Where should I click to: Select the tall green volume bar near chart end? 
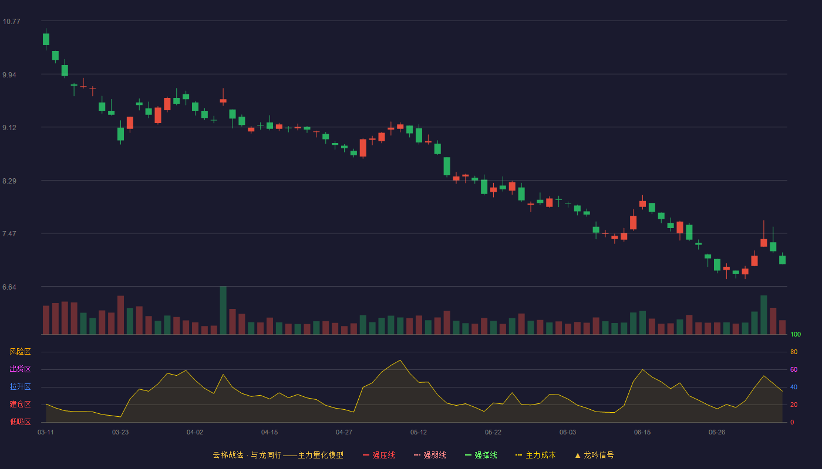[x=764, y=315]
